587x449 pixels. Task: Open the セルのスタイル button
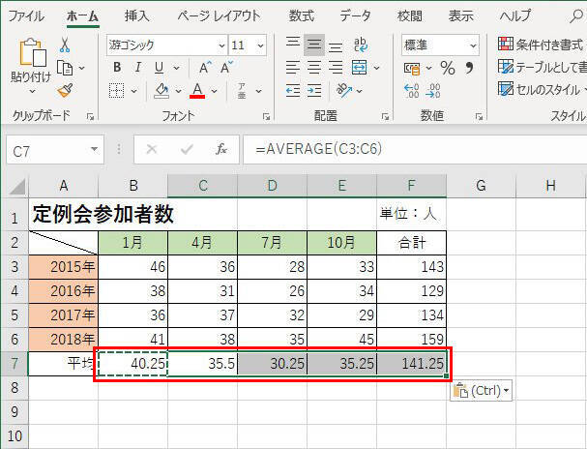pos(542,89)
